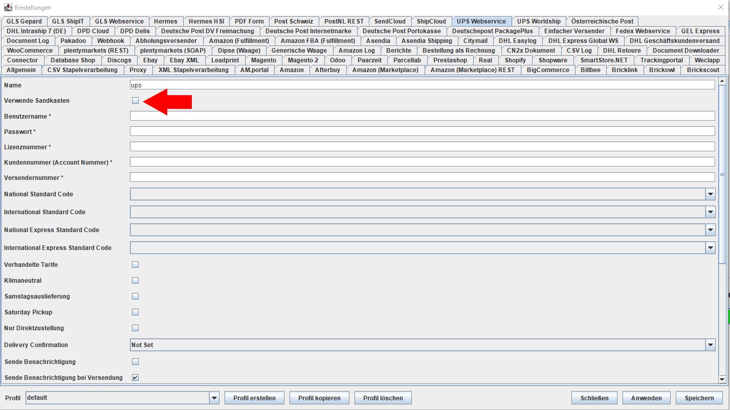The width and height of the screenshot is (730, 410).
Task: Open the Proxy tab
Action: [x=138, y=70]
